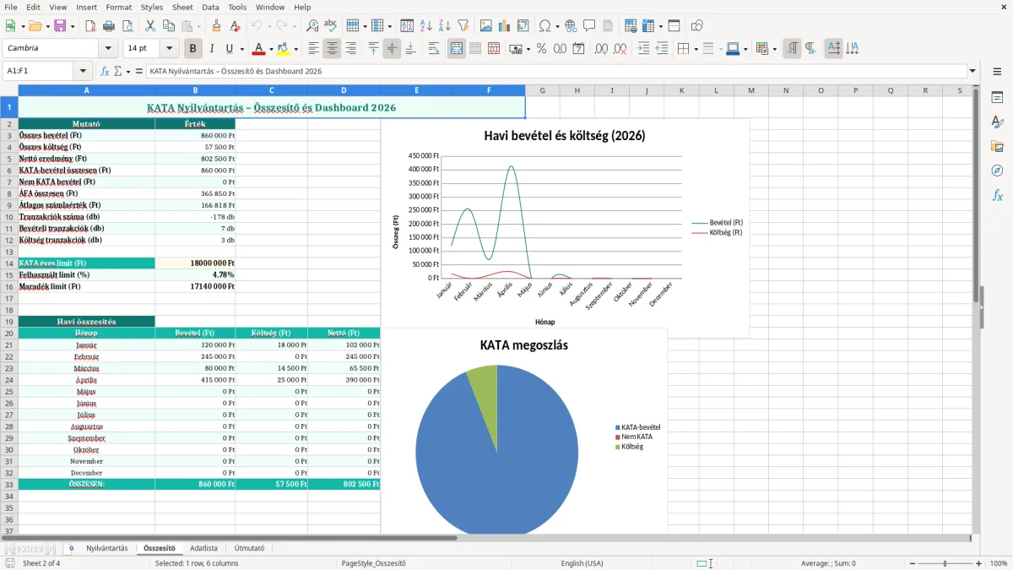The image size is (1013, 570).
Task: Open background color dropdown arrow
Action: pos(295,49)
